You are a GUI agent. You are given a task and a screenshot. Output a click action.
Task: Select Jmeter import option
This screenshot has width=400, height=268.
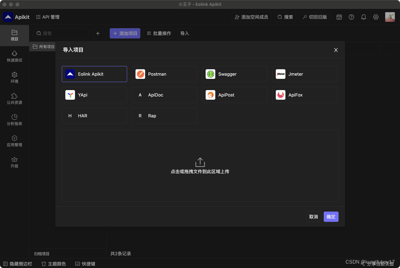coord(305,74)
